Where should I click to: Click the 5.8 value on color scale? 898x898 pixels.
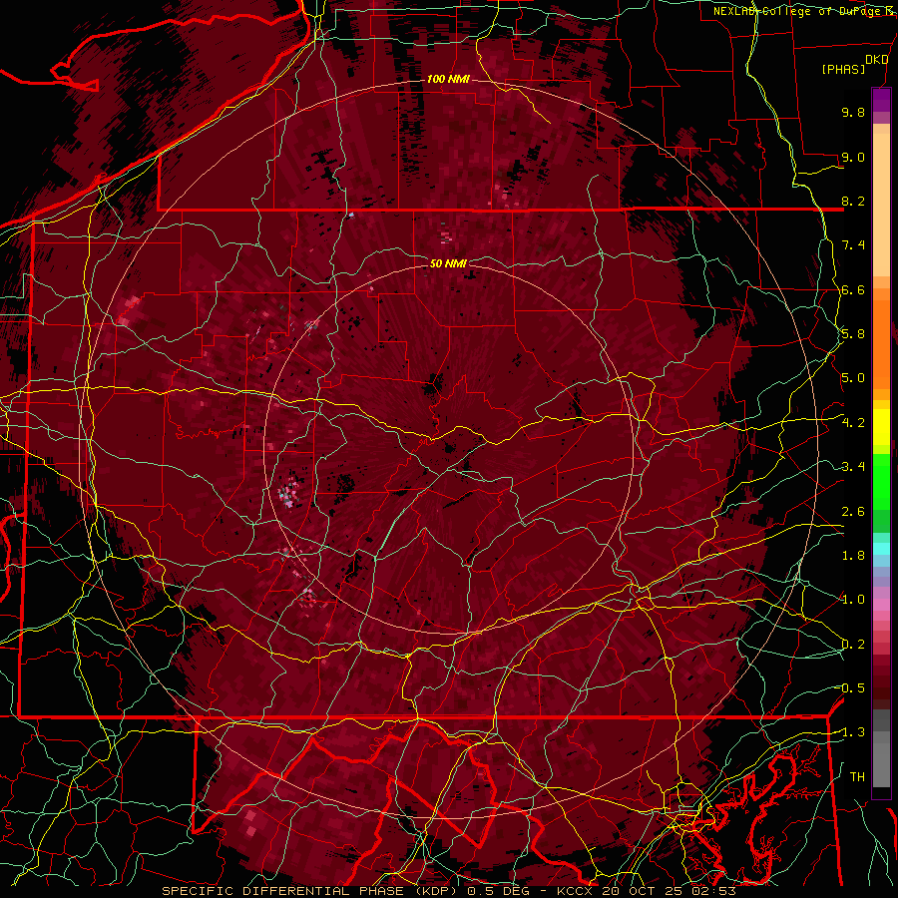pos(853,334)
